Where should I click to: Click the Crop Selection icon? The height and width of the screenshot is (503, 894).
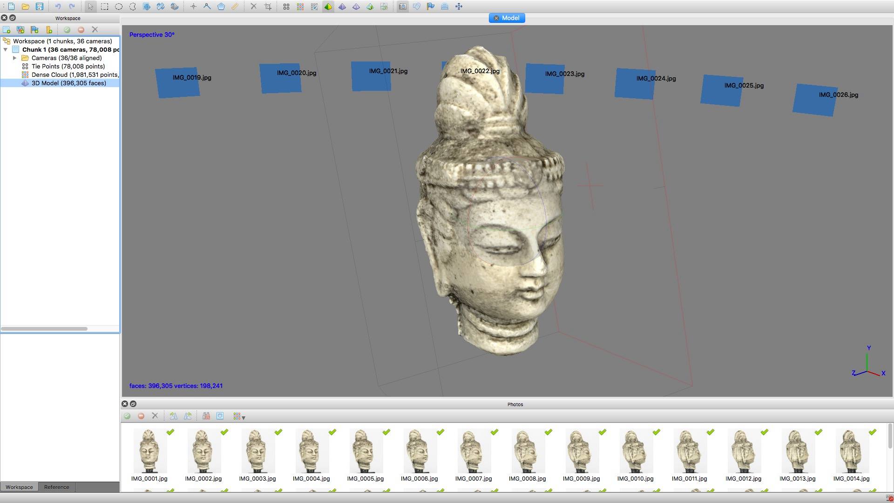[x=268, y=7]
